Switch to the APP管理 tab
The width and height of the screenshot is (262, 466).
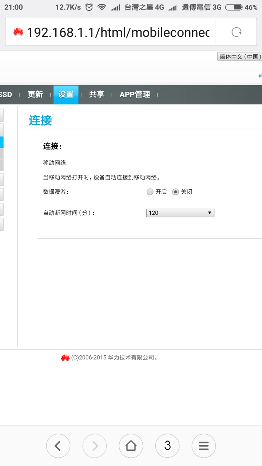tap(135, 95)
